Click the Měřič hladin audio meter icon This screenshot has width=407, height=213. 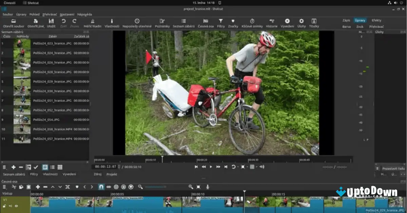pyautogui.click(x=93, y=21)
